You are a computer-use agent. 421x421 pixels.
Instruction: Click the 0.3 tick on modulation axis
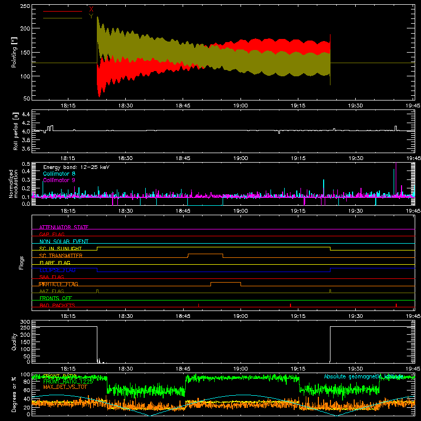[x=26, y=180]
